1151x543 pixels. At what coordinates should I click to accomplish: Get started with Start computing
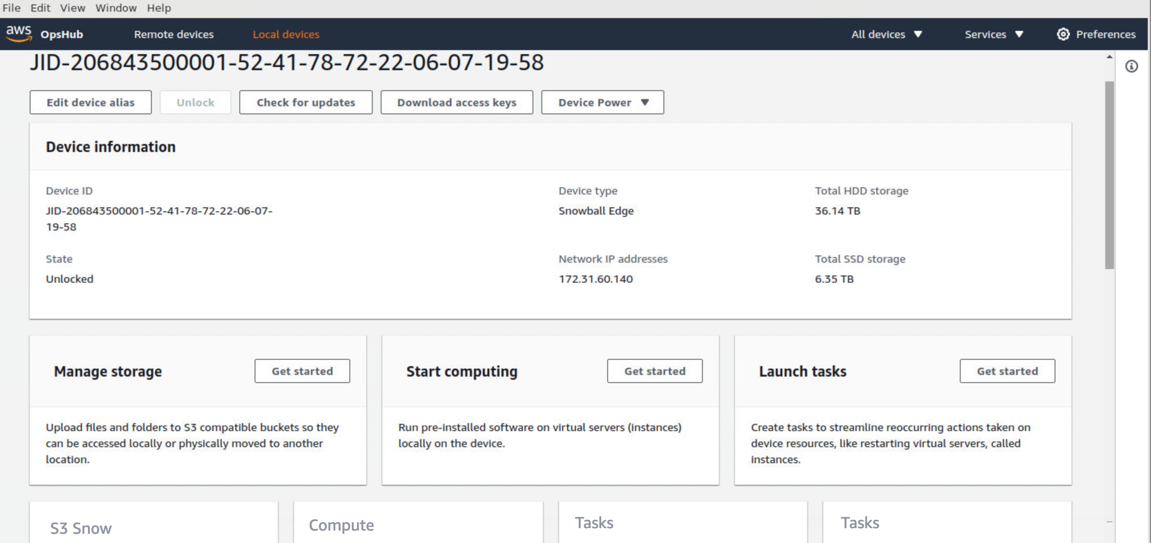point(655,371)
